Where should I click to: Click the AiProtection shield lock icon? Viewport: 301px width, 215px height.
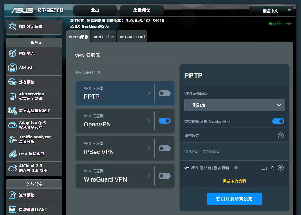coord(13,97)
